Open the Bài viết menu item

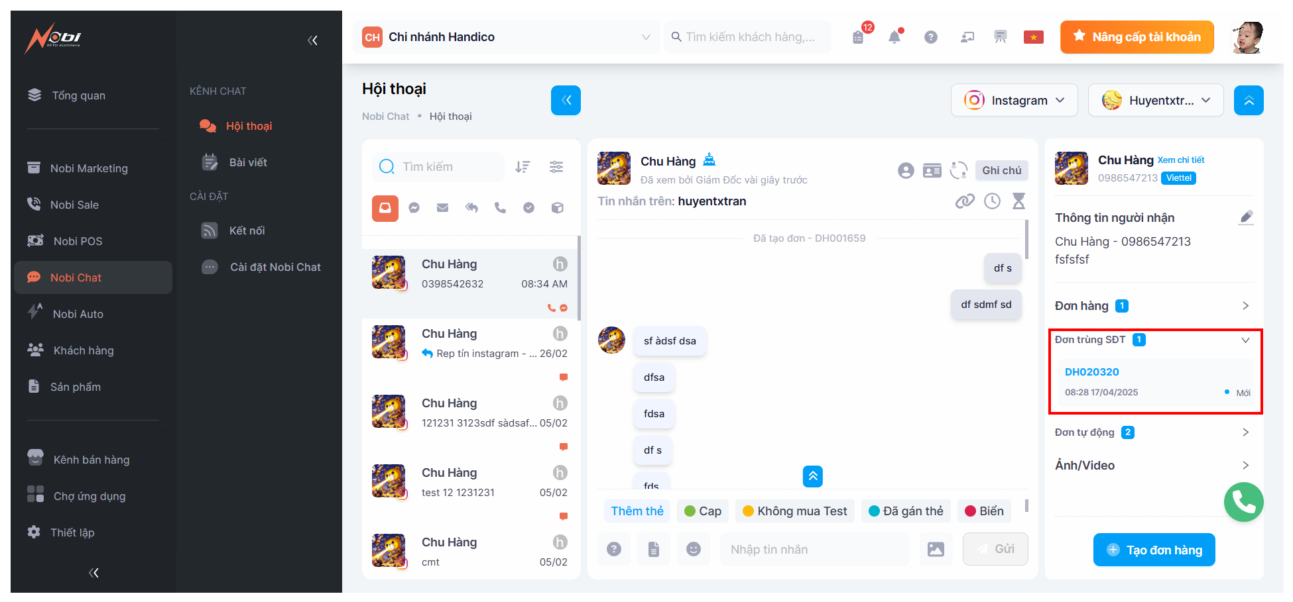click(248, 162)
